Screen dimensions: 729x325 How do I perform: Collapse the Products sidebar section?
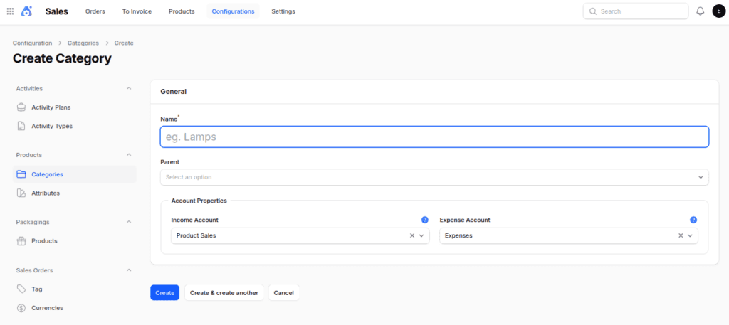point(130,154)
